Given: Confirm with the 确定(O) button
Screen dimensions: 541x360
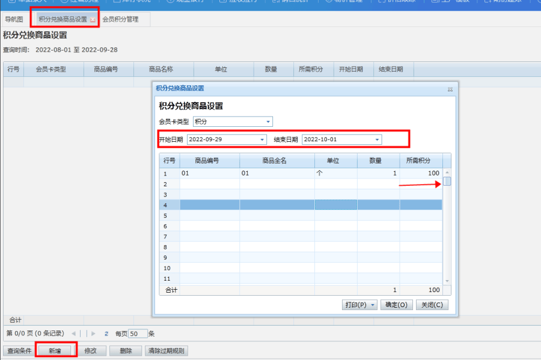Looking at the screenshot, I should click(x=396, y=305).
